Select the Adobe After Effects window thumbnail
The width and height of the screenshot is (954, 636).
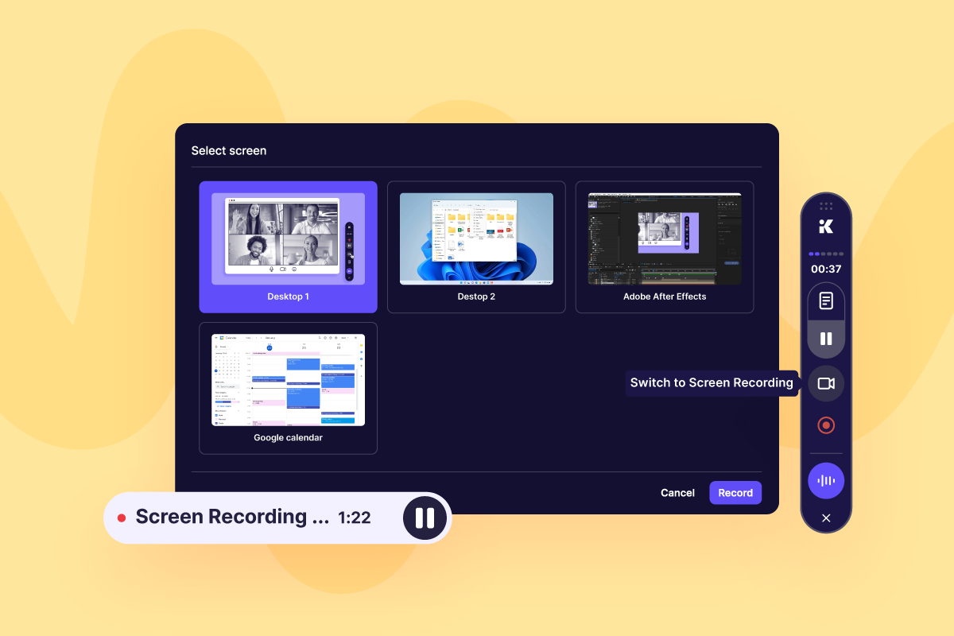[664, 246]
